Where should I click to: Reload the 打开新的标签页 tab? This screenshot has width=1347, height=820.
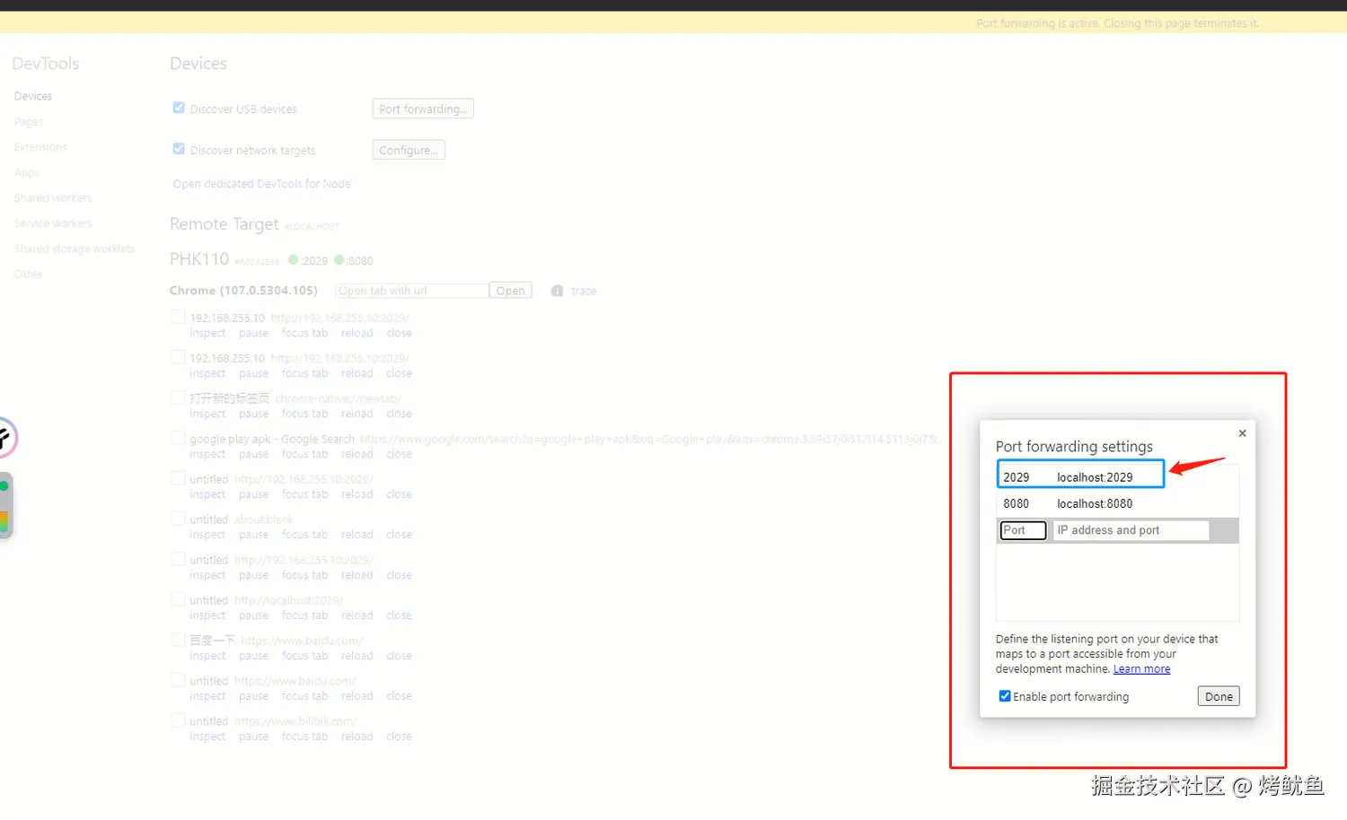coord(357,414)
